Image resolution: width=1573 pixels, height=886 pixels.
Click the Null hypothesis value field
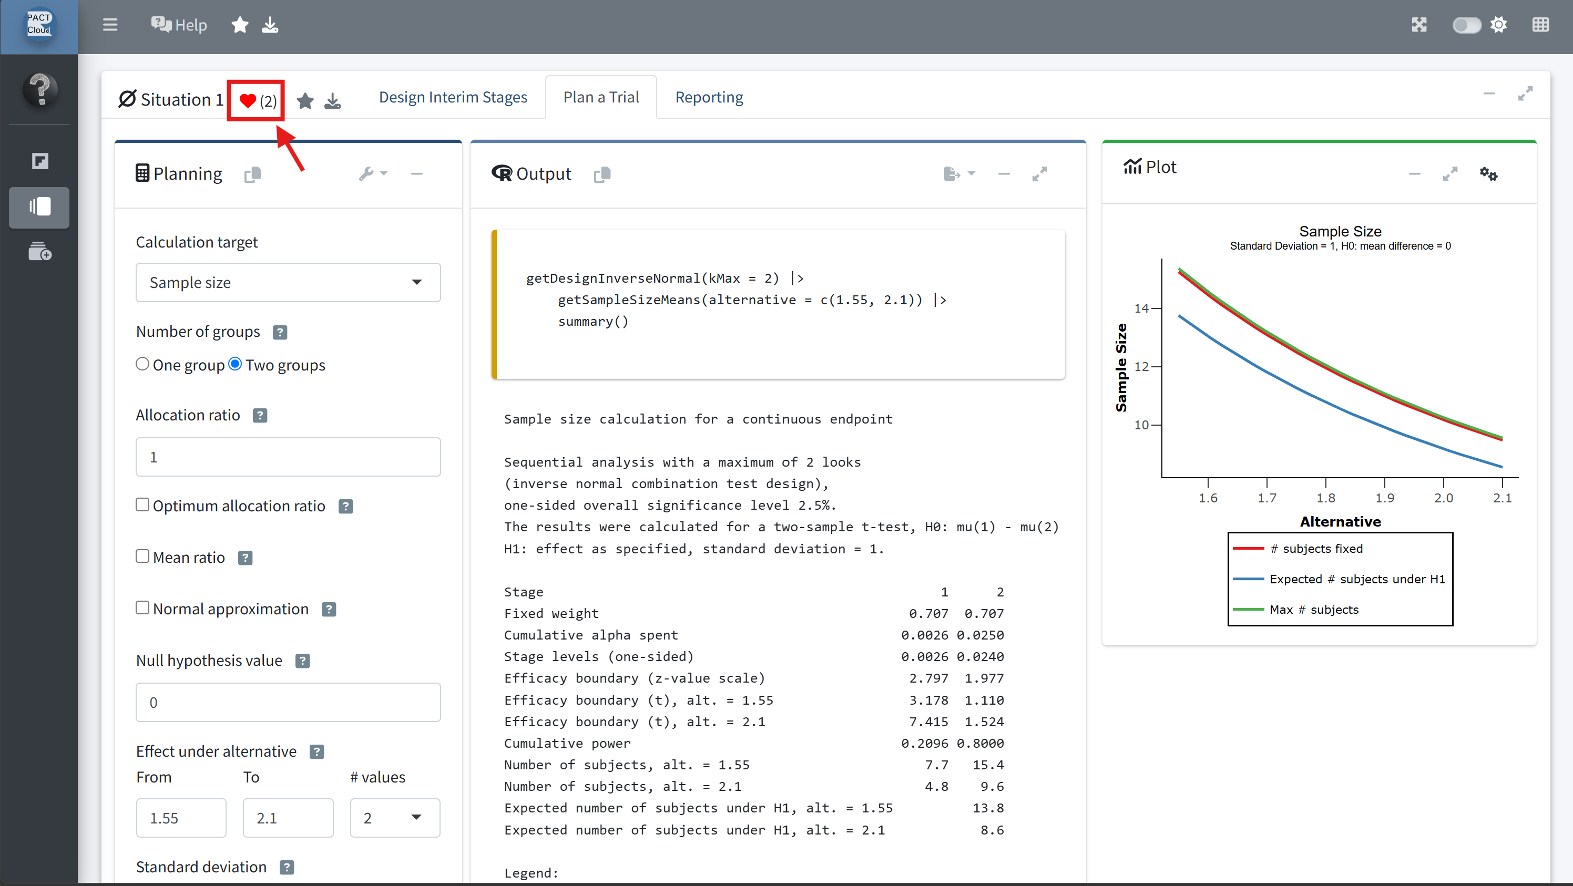(x=288, y=702)
